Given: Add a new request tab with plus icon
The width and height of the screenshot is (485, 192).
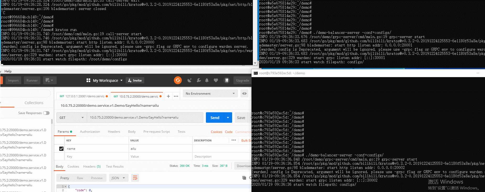Looking at the screenshot, I should [x=168, y=96].
